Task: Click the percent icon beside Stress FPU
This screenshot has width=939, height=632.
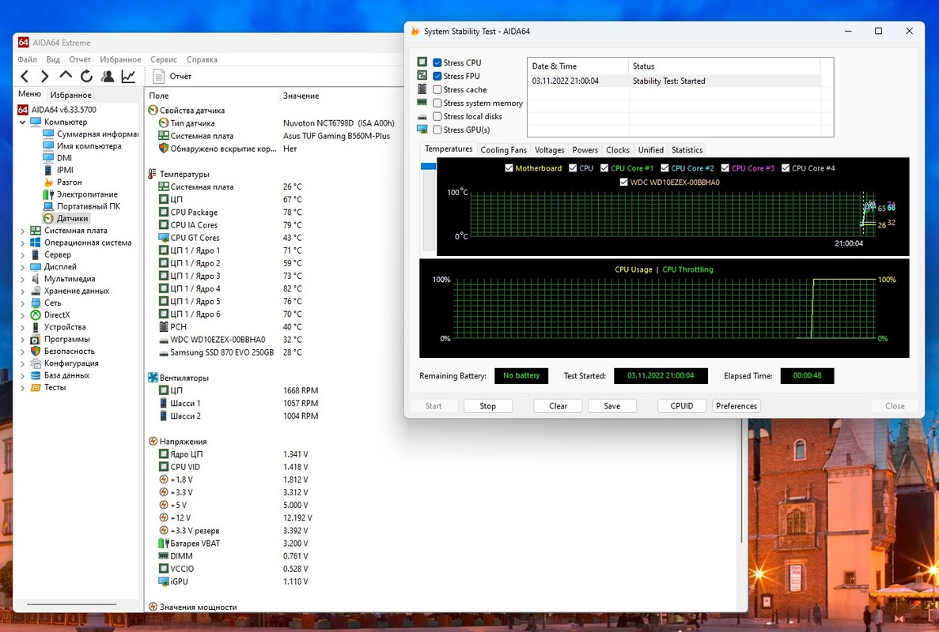Action: click(422, 75)
